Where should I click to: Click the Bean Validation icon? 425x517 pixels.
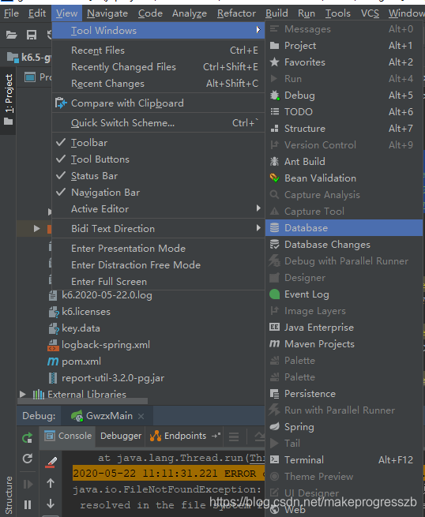[x=275, y=178]
